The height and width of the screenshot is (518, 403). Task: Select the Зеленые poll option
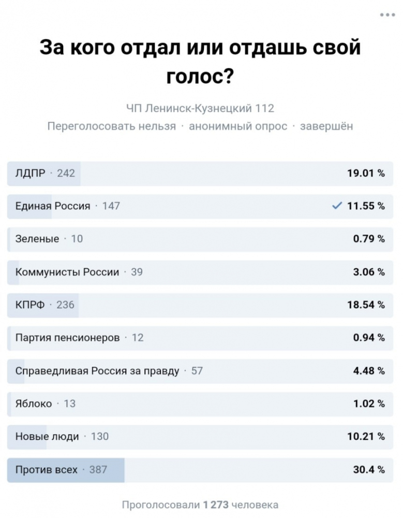200,239
